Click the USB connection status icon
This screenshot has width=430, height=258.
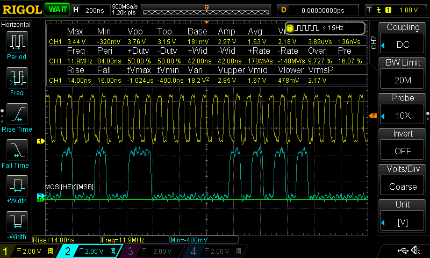pyautogui.click(x=402, y=250)
